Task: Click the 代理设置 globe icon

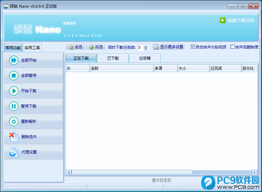Action: pyautogui.click(x=14, y=152)
